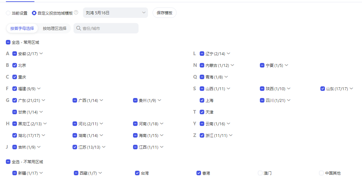
Task: Switch to the 按地理区选择 tab
Action: tap(55, 28)
